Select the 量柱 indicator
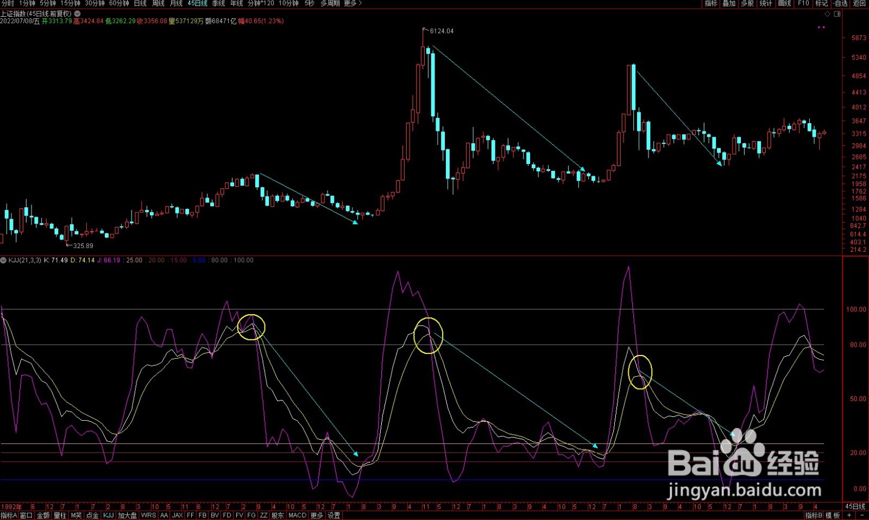 (x=60, y=516)
